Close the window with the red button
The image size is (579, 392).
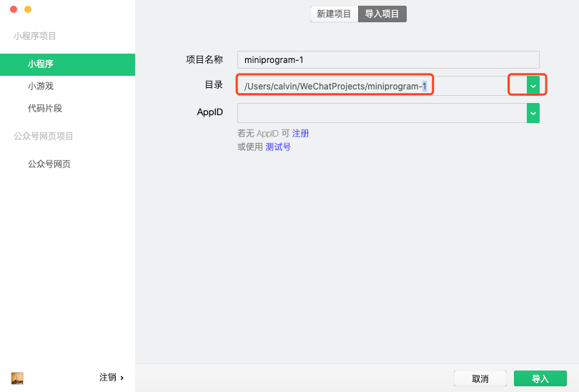(x=14, y=9)
